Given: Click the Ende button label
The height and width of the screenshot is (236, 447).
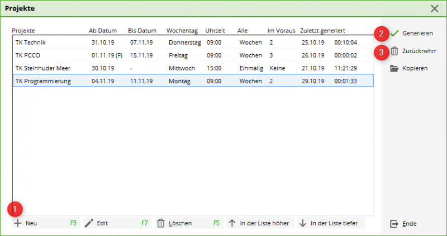Looking at the screenshot, I should pyautogui.click(x=410, y=224).
